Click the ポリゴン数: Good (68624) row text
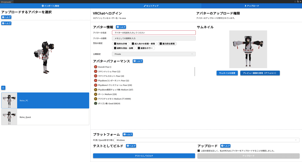The image size is (302, 162). (x=109, y=103)
